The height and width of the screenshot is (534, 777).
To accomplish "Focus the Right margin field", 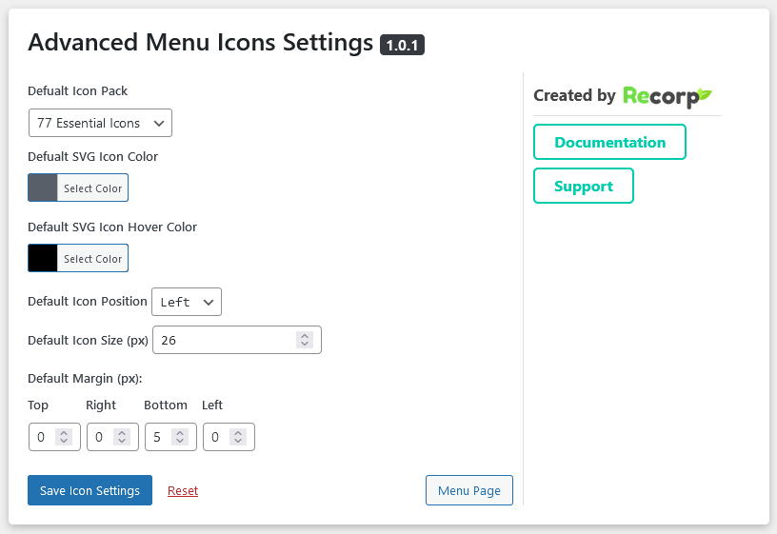I will click(112, 437).
